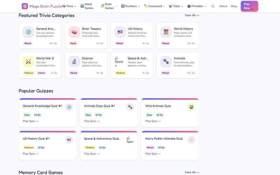Click lightning bolt icon on Harry Potter quiz
The height and width of the screenshot is (175, 280).
[191, 140]
